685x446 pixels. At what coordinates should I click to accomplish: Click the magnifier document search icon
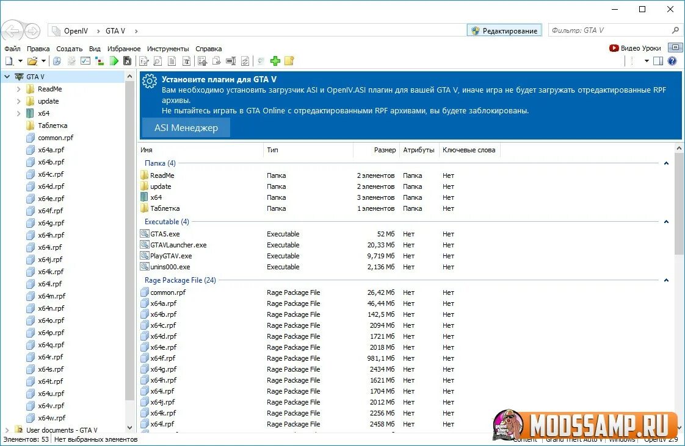click(158, 61)
